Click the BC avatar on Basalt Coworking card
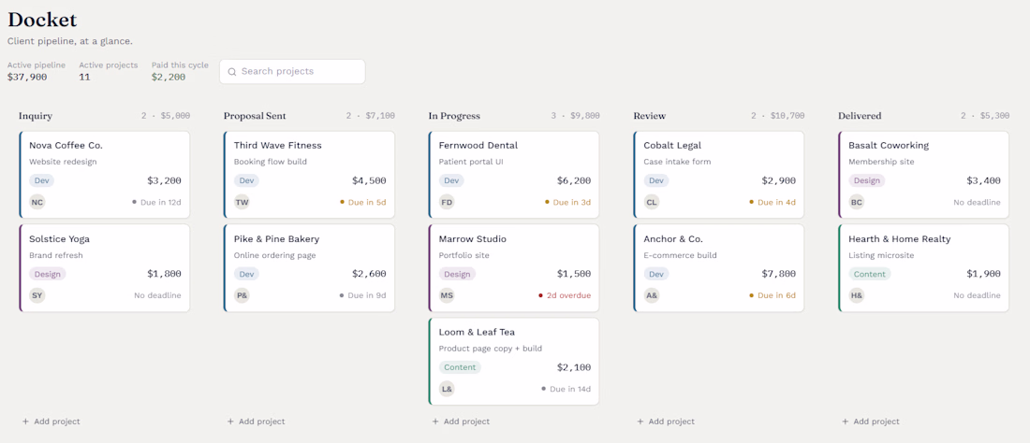The width and height of the screenshot is (1030, 443). [857, 202]
